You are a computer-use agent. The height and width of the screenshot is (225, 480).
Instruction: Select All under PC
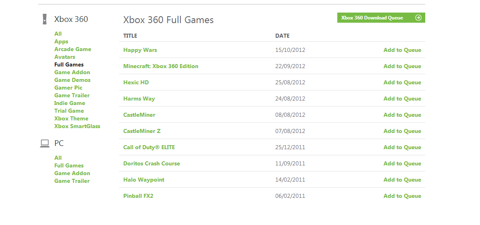pos(58,158)
